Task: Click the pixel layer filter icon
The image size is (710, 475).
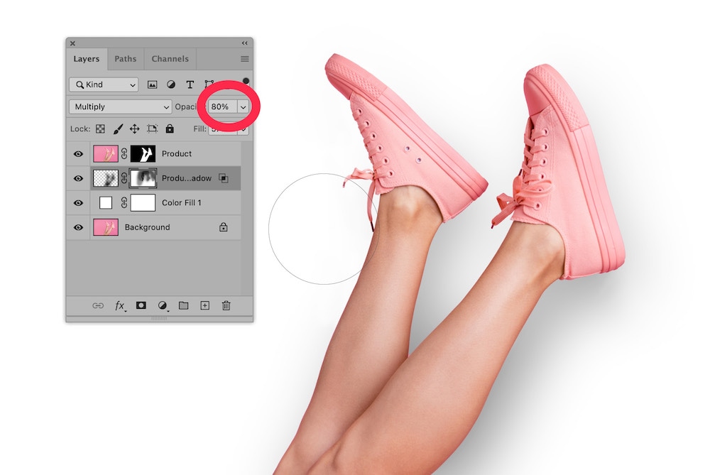Action: click(152, 84)
